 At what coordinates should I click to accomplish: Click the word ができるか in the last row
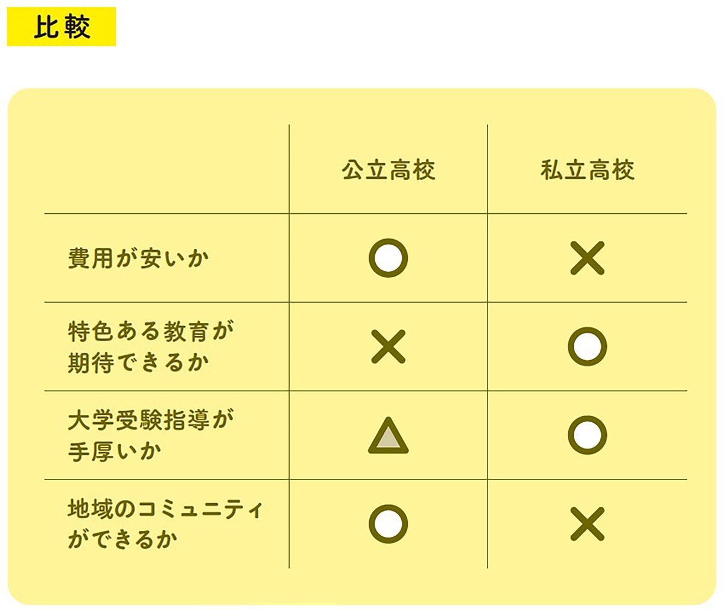[122, 539]
